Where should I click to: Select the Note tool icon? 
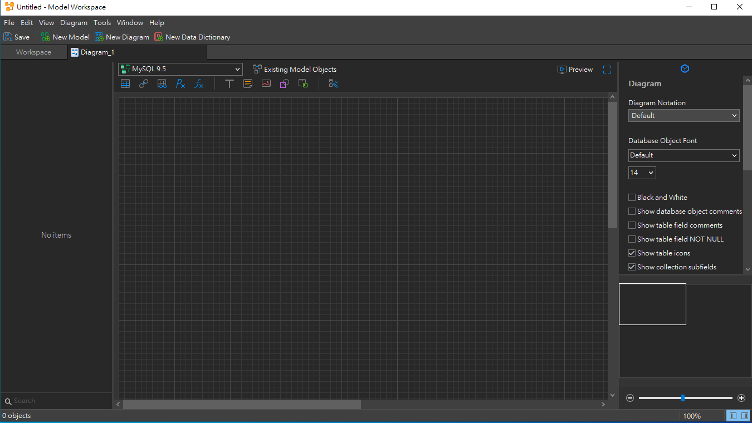pos(248,83)
